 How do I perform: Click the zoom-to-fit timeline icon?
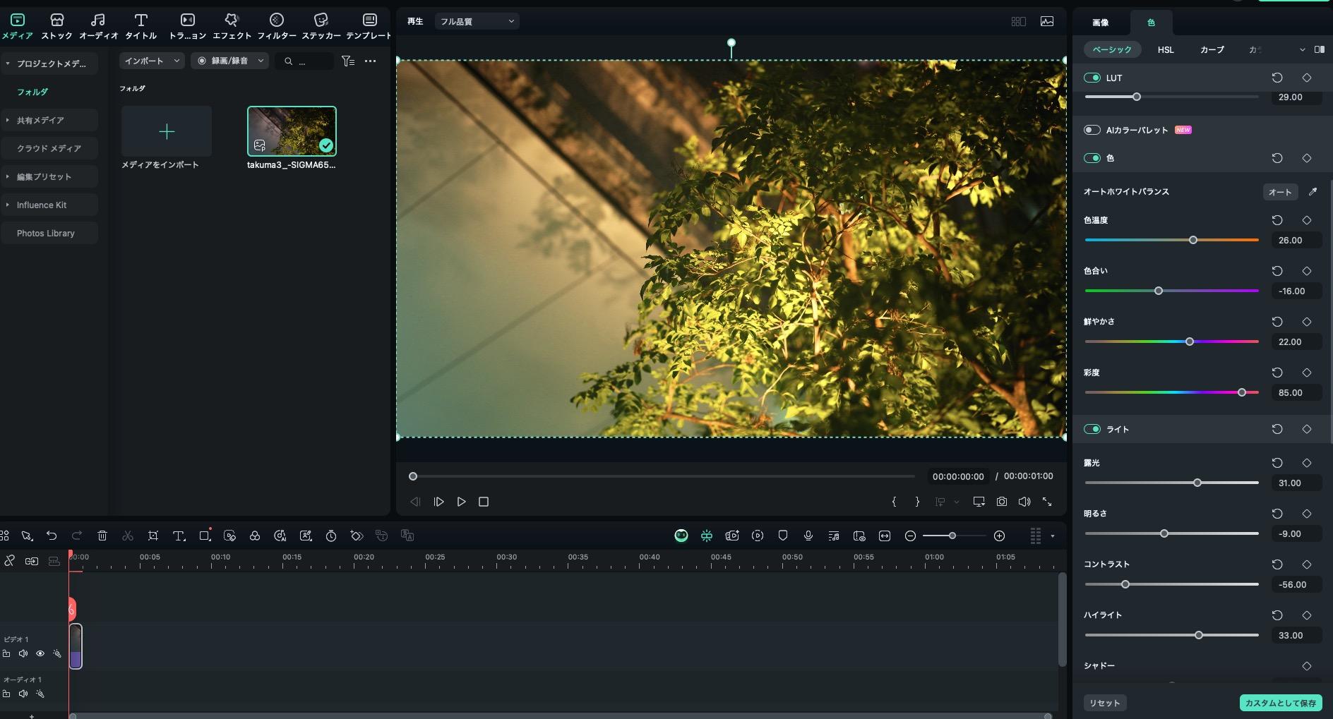pyautogui.click(x=885, y=536)
